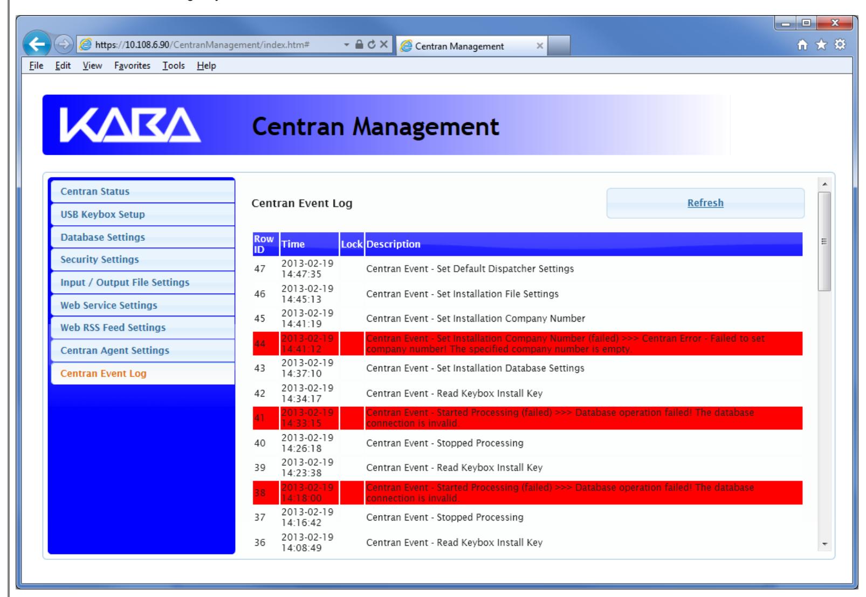Open Database Settings in the sidebar

(143, 237)
